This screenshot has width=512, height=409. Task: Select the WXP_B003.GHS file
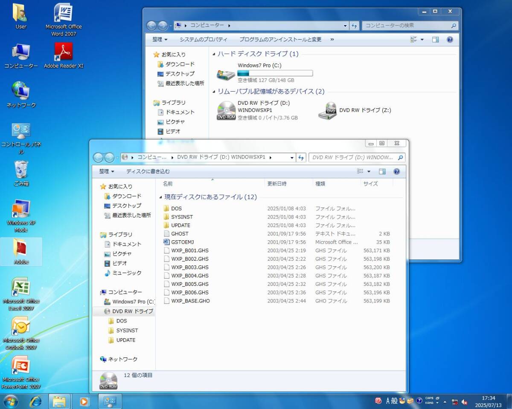(x=276, y=267)
